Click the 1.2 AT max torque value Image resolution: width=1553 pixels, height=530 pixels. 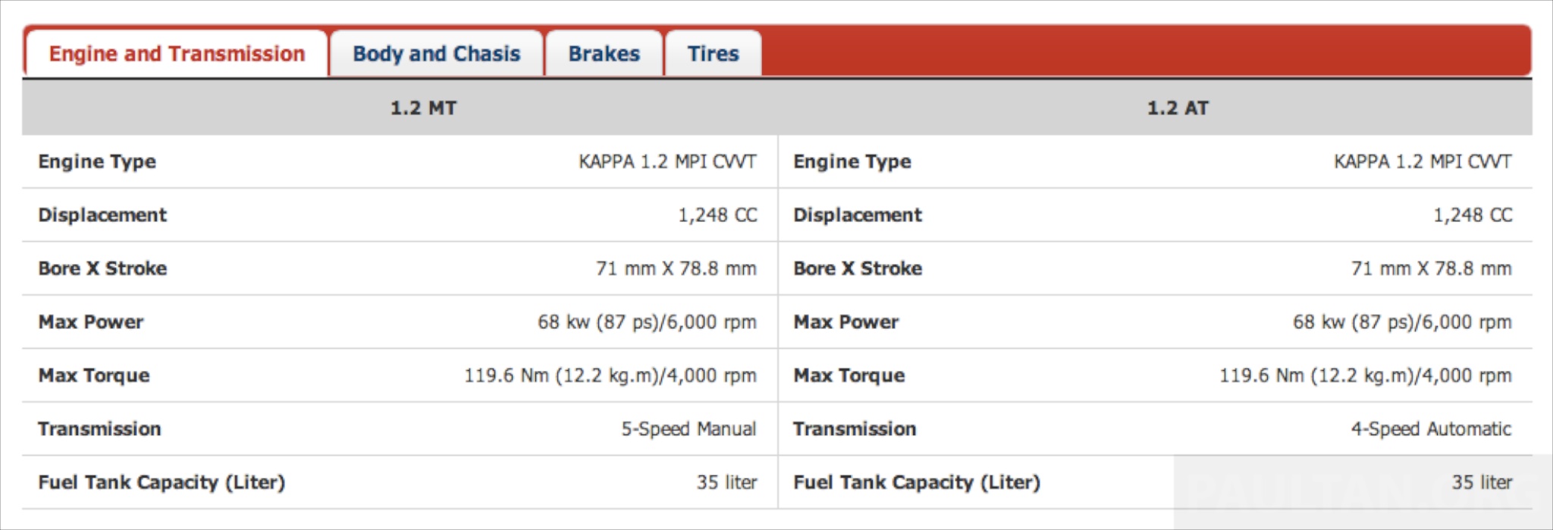1365,375
